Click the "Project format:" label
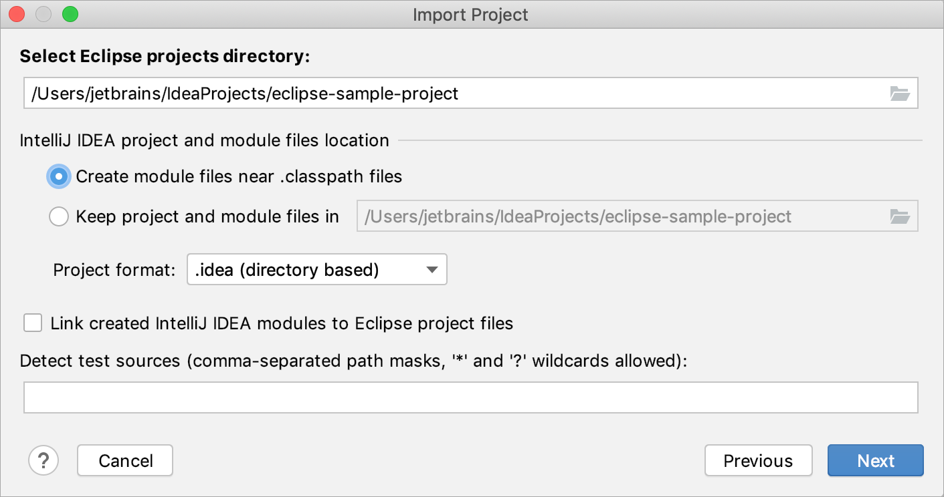 tap(114, 271)
